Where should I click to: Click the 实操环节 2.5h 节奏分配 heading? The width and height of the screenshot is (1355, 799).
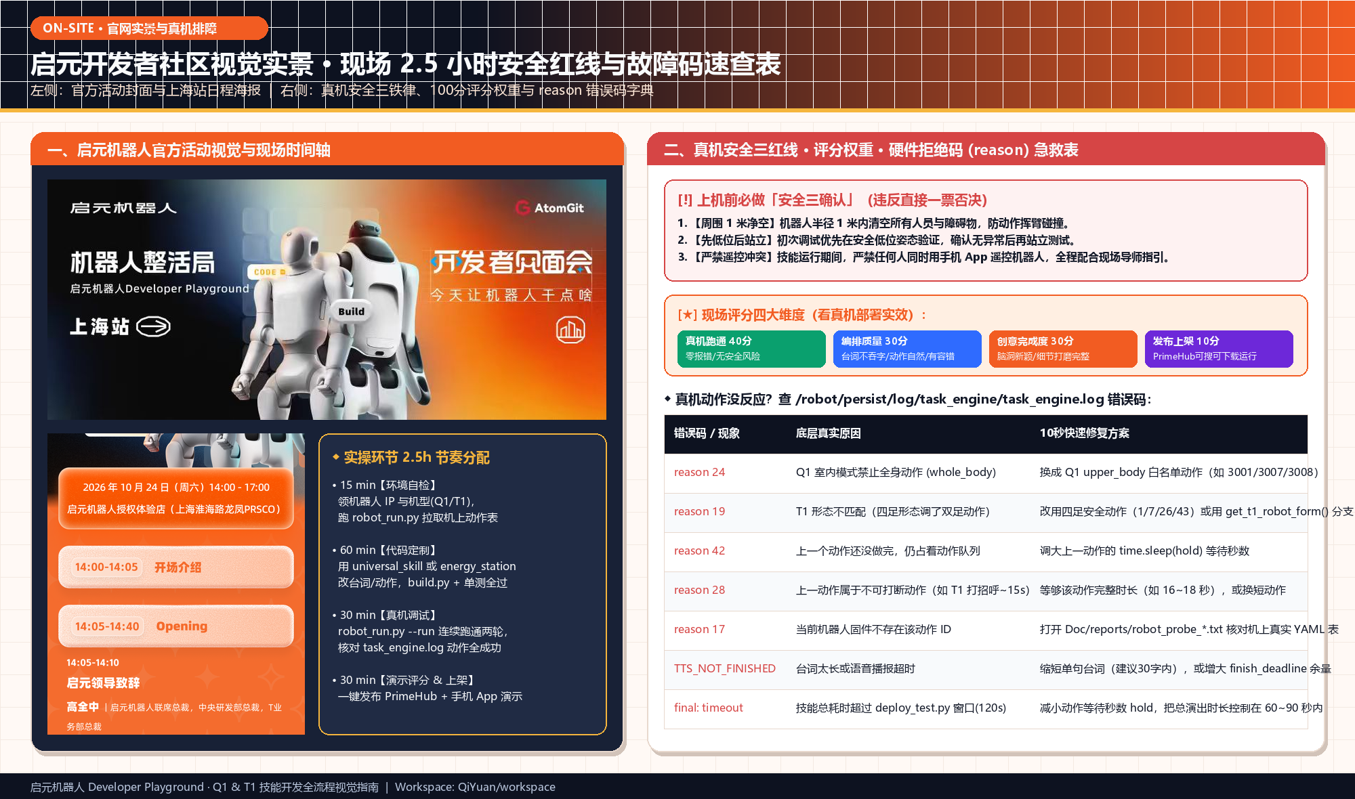point(411,457)
